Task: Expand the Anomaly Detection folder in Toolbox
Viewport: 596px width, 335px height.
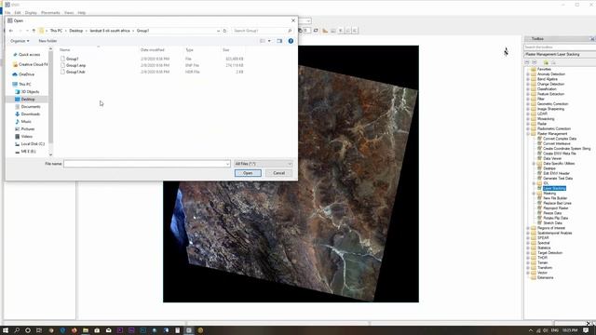Action: tap(528, 74)
